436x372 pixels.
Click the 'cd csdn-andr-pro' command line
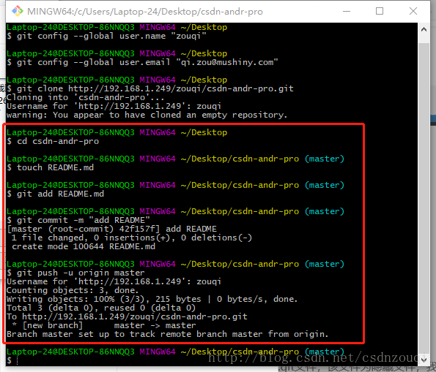pyautogui.click(x=53, y=141)
